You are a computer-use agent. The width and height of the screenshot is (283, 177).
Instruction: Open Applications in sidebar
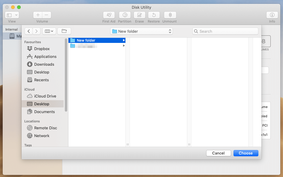[x=43, y=56]
